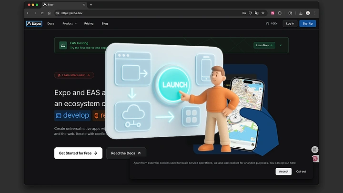Image resolution: width=343 pixels, height=193 pixels.
Task: Click the Log In button
Action: point(290,24)
